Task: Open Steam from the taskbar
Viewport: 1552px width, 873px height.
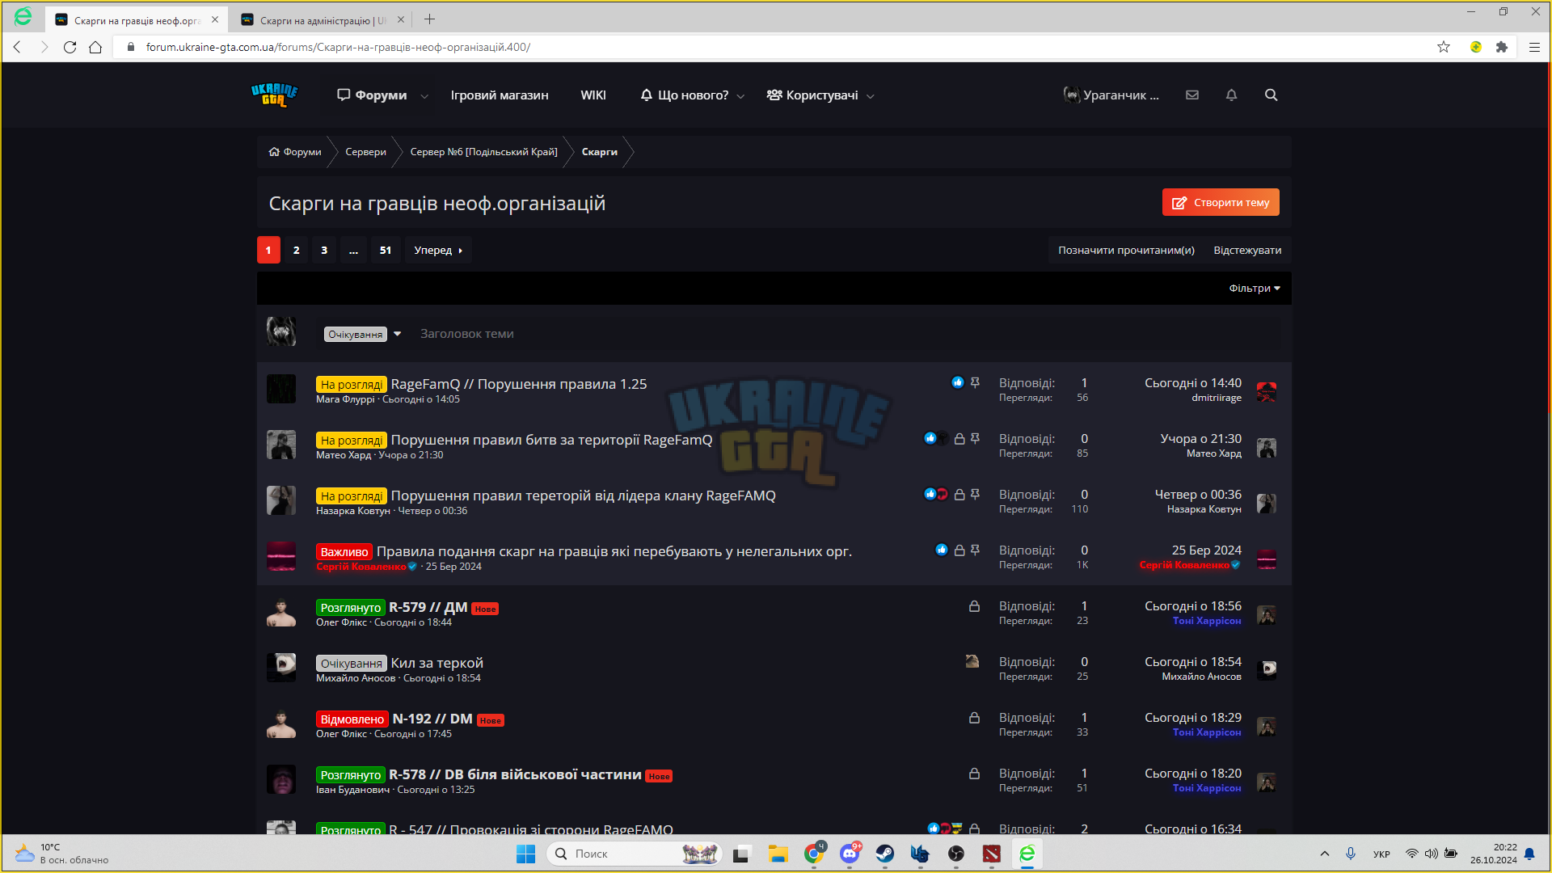Action: tap(885, 854)
